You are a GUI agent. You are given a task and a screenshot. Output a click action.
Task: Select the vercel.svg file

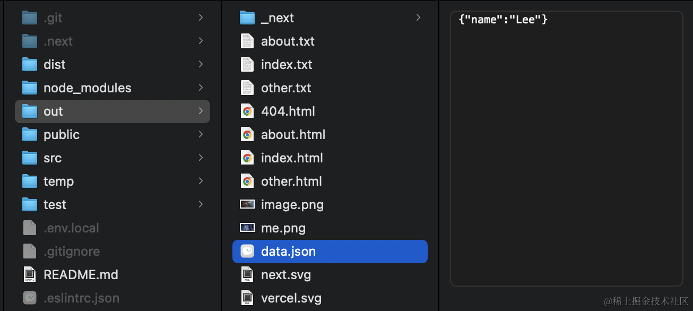(x=291, y=298)
